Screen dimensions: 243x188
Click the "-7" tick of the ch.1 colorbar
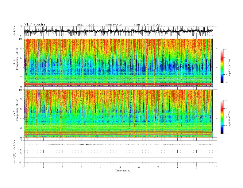[x=226, y=83]
